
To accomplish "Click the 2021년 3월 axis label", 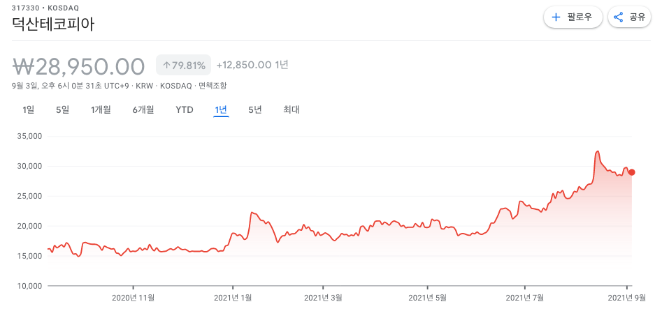I will pos(324,298).
